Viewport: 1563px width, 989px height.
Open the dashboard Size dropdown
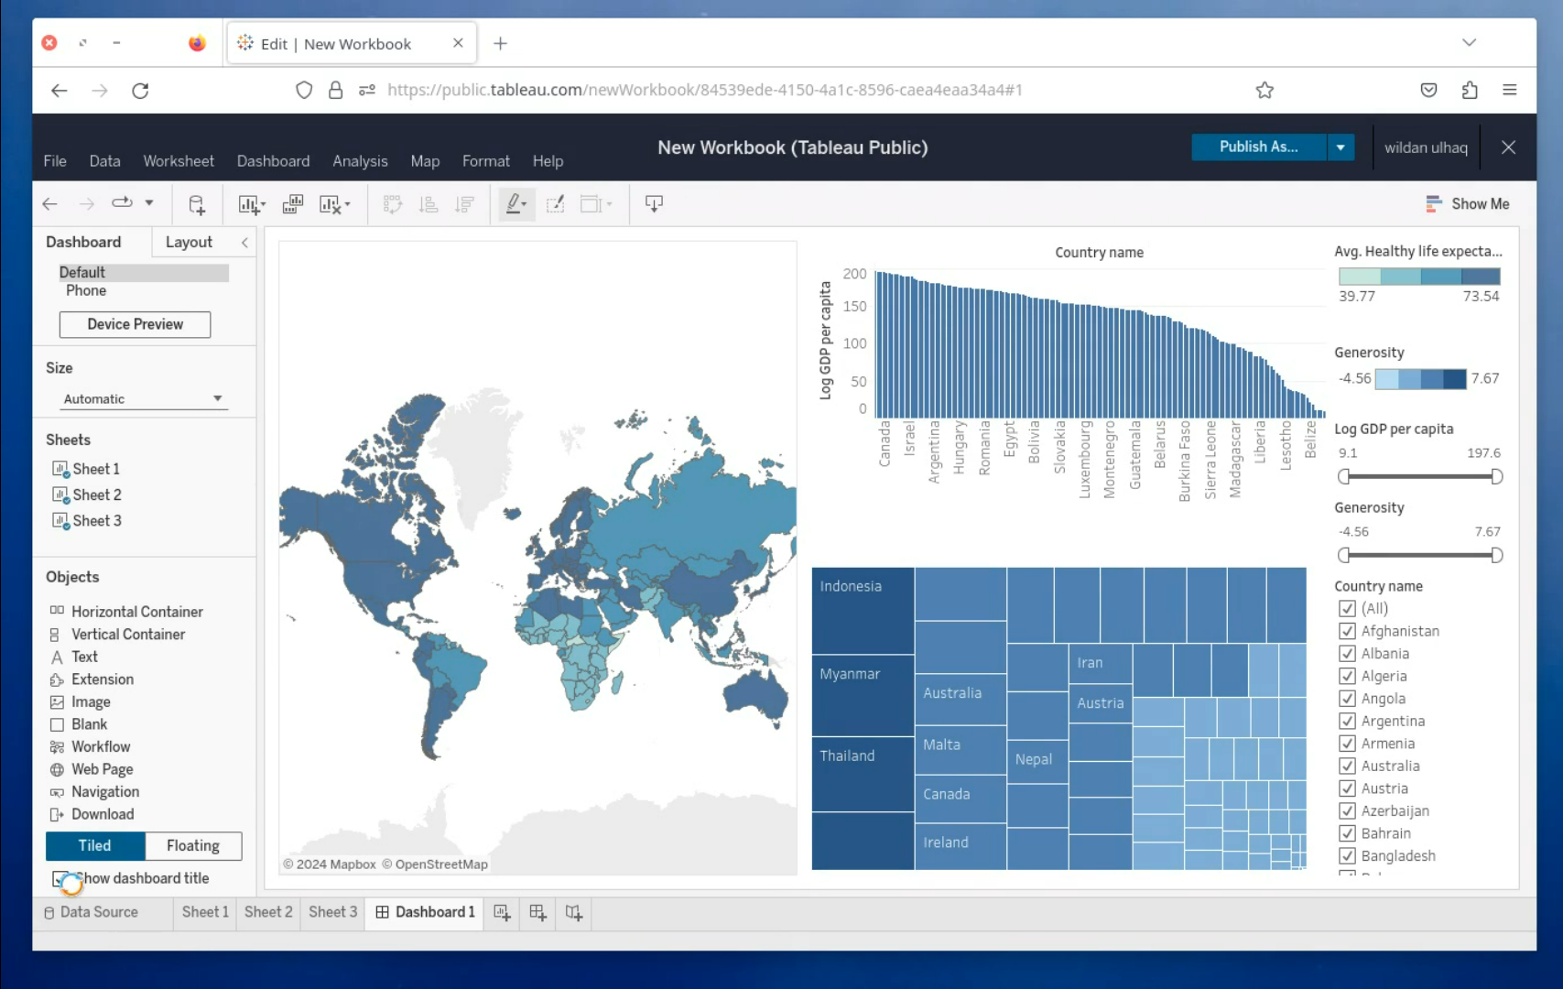(x=143, y=398)
